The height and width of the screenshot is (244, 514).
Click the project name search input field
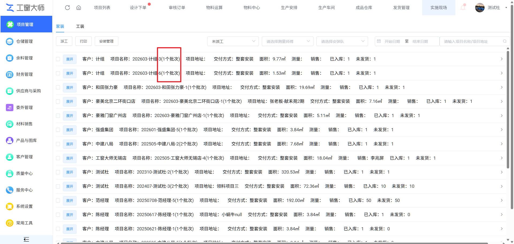click(471, 41)
